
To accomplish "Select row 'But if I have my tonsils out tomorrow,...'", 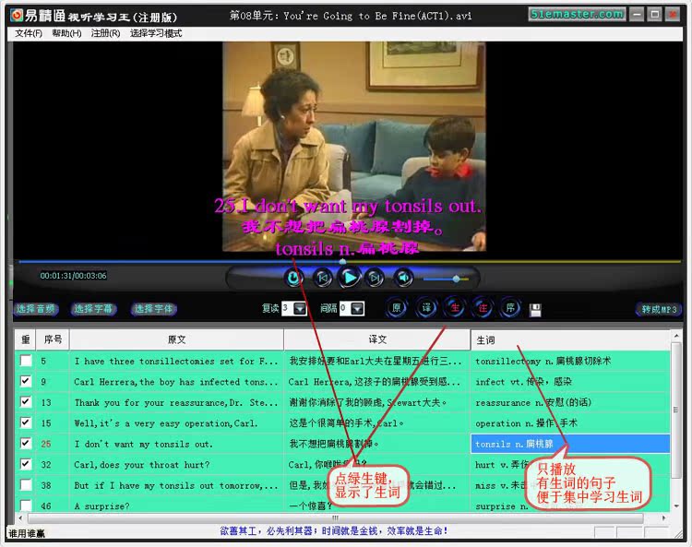I will pos(176,485).
